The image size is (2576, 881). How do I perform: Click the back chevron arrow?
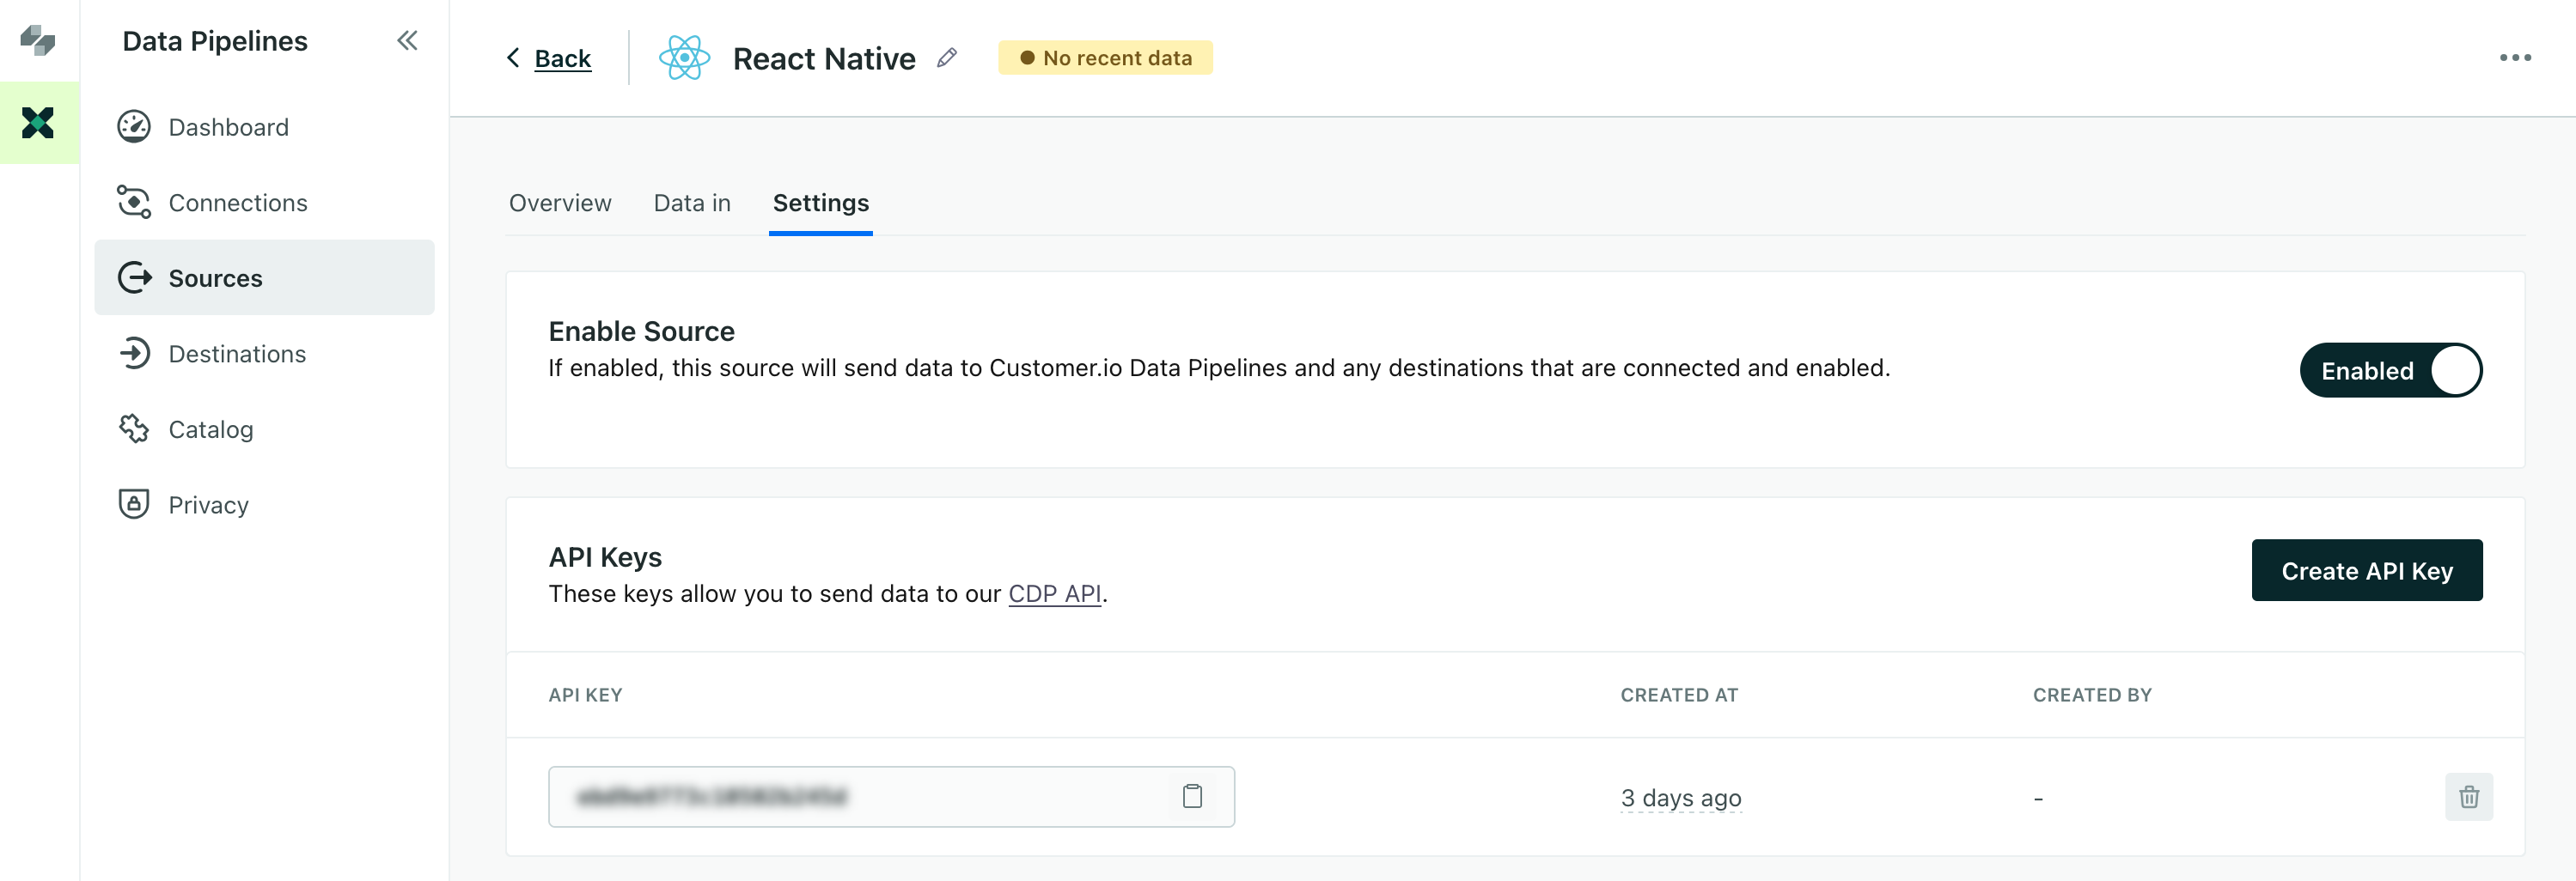pos(513,57)
